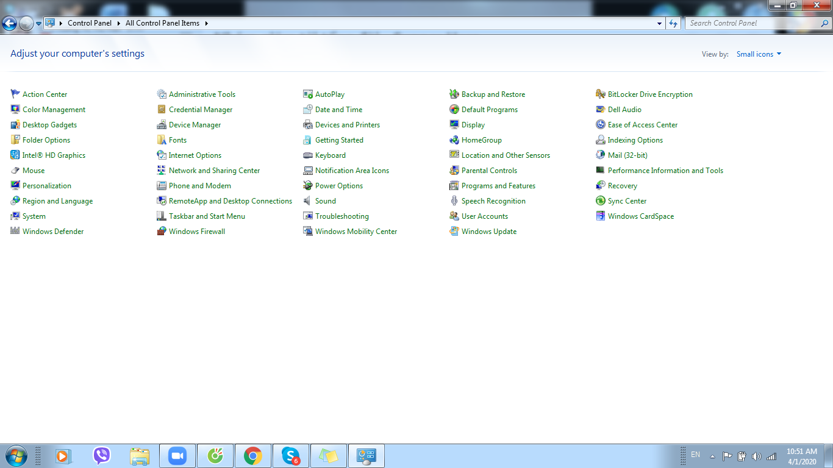Open the Device Manager icon
Screen dimensions: 833x468
click(x=162, y=124)
